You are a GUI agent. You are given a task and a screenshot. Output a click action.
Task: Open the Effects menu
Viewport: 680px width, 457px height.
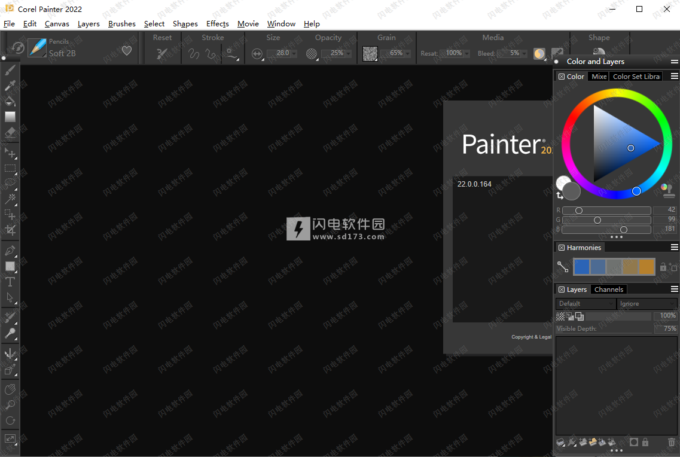click(217, 24)
